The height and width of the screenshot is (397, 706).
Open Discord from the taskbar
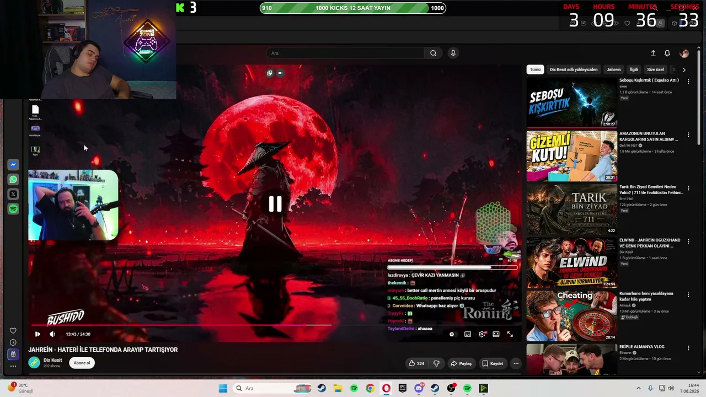coord(419,388)
